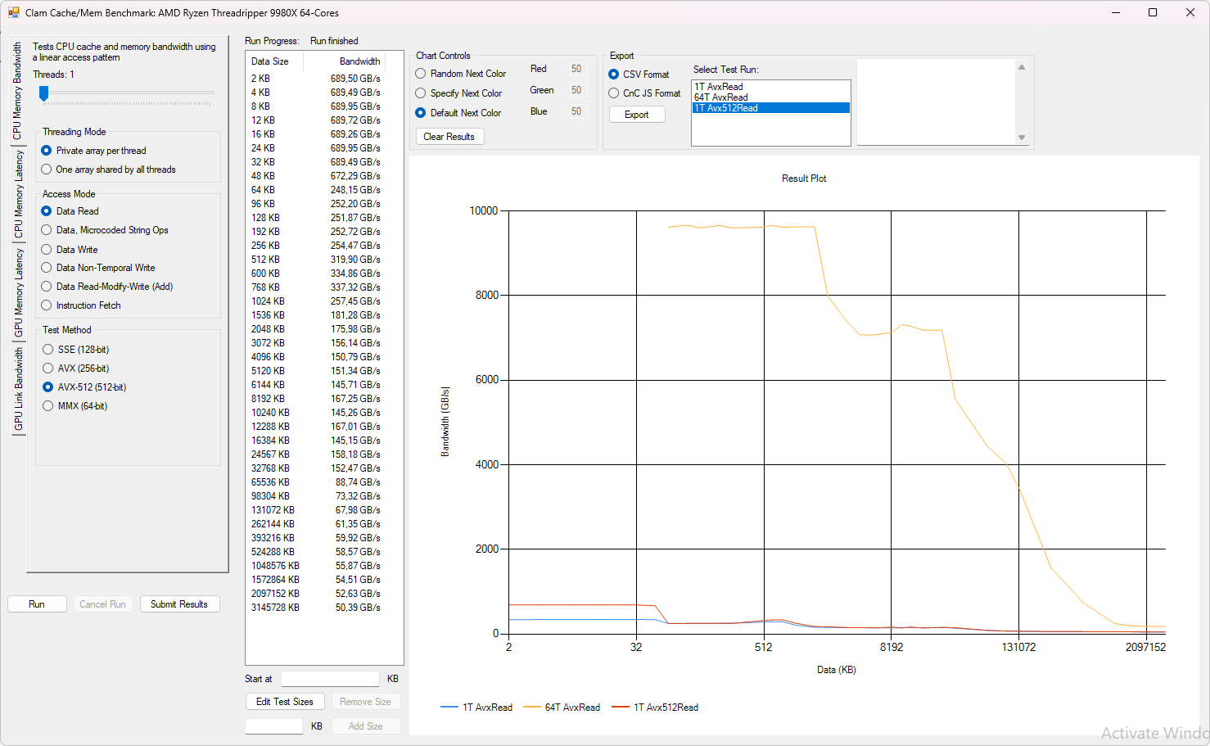Click the scroll down arrow in notes box

1022,138
